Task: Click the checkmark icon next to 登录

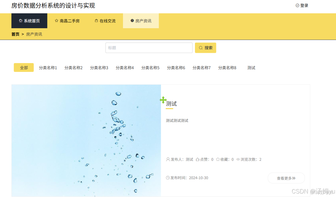Action: (297, 5)
